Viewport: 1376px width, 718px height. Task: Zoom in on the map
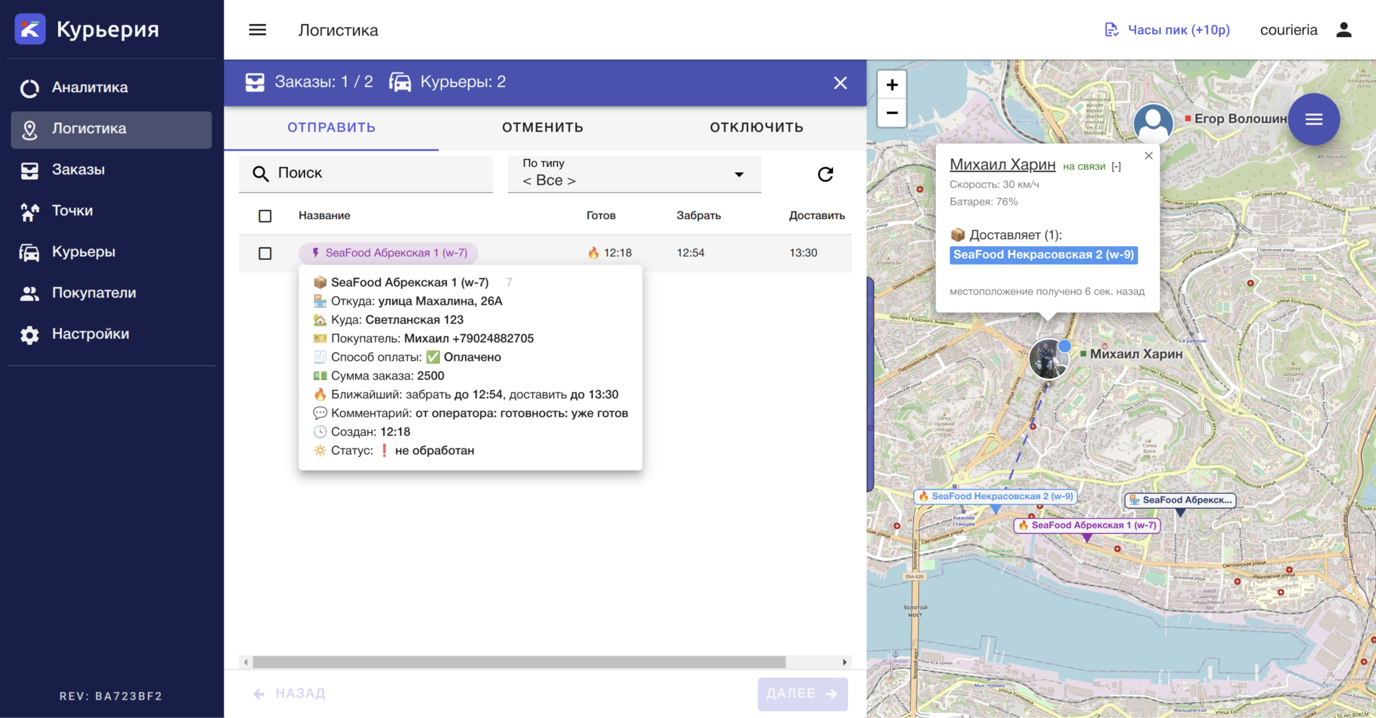(x=892, y=85)
